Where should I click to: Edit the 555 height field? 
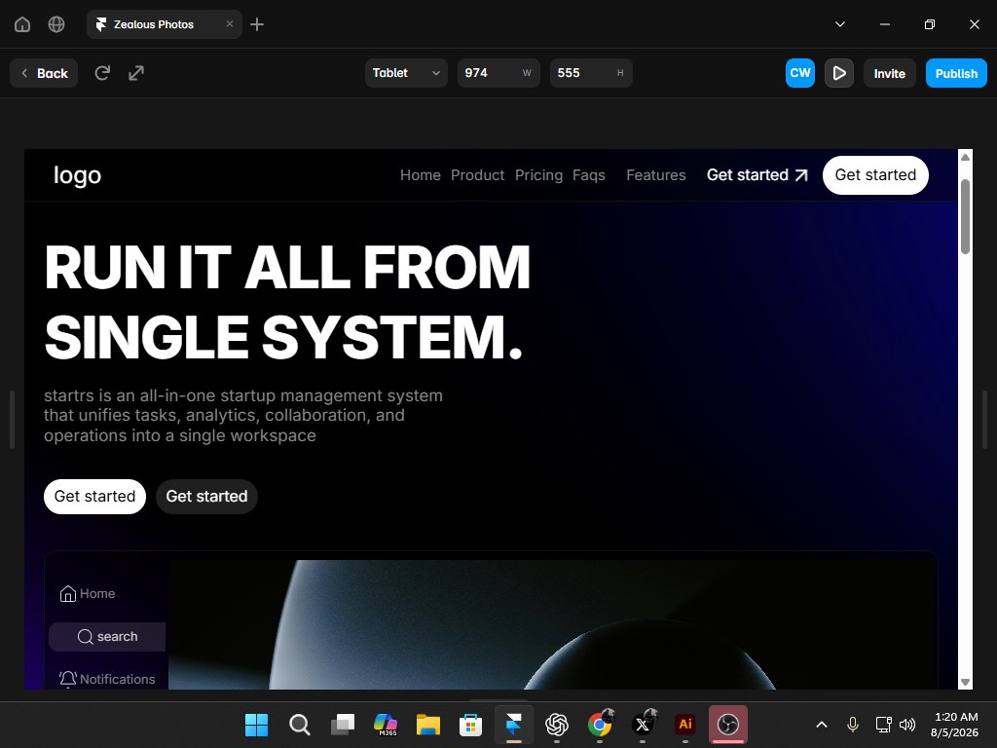click(591, 73)
